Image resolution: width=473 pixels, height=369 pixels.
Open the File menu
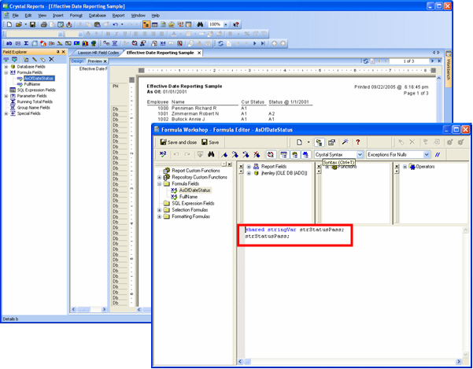click(15, 16)
